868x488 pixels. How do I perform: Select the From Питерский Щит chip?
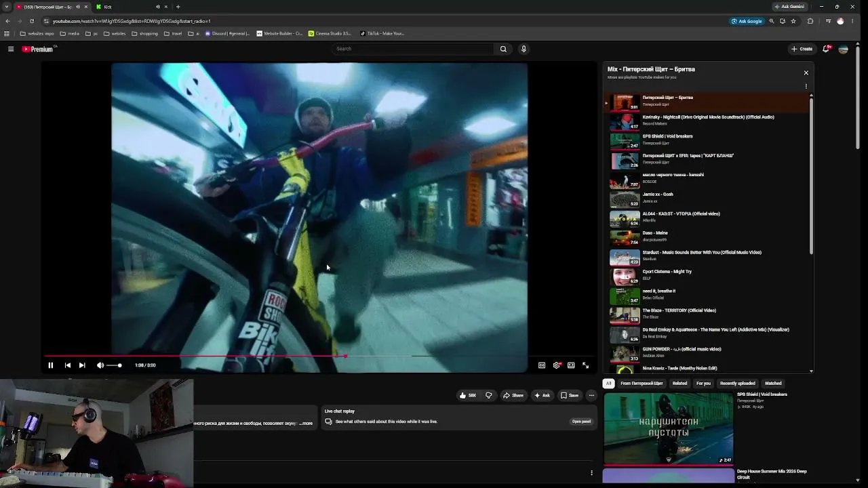642,384
